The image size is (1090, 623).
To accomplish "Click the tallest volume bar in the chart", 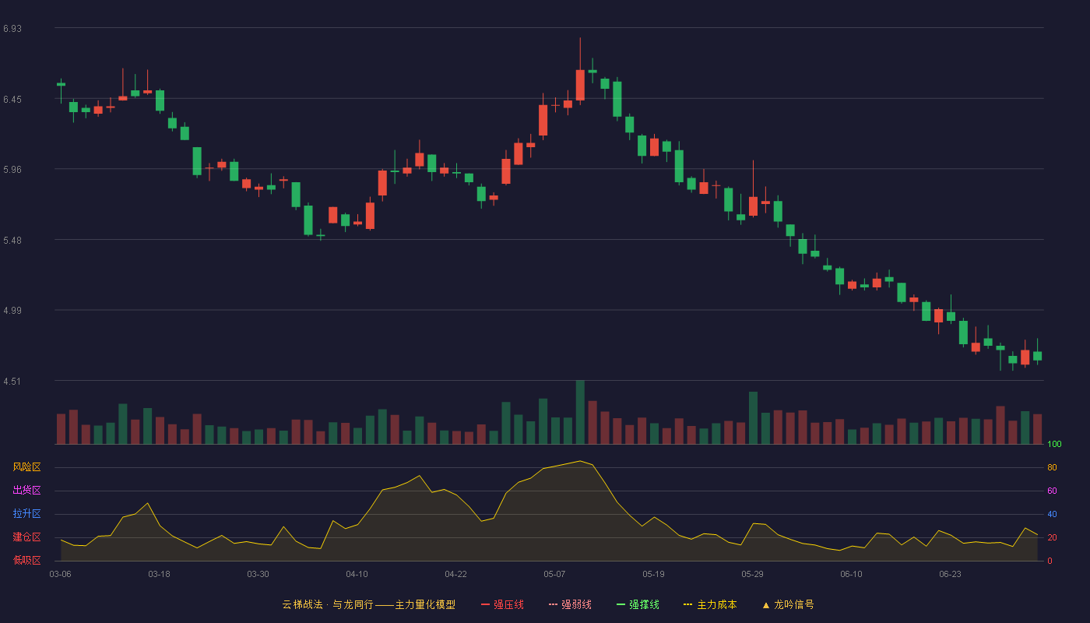I will pos(580,412).
